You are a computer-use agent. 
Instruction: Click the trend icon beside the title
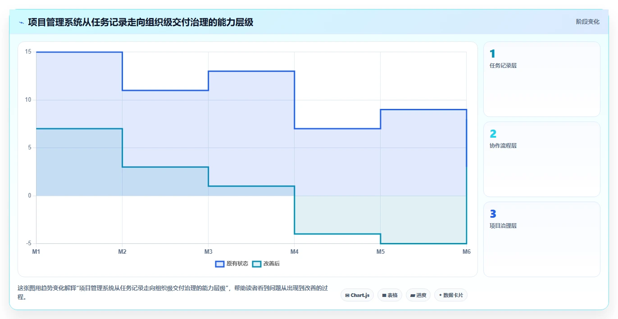tap(22, 22)
